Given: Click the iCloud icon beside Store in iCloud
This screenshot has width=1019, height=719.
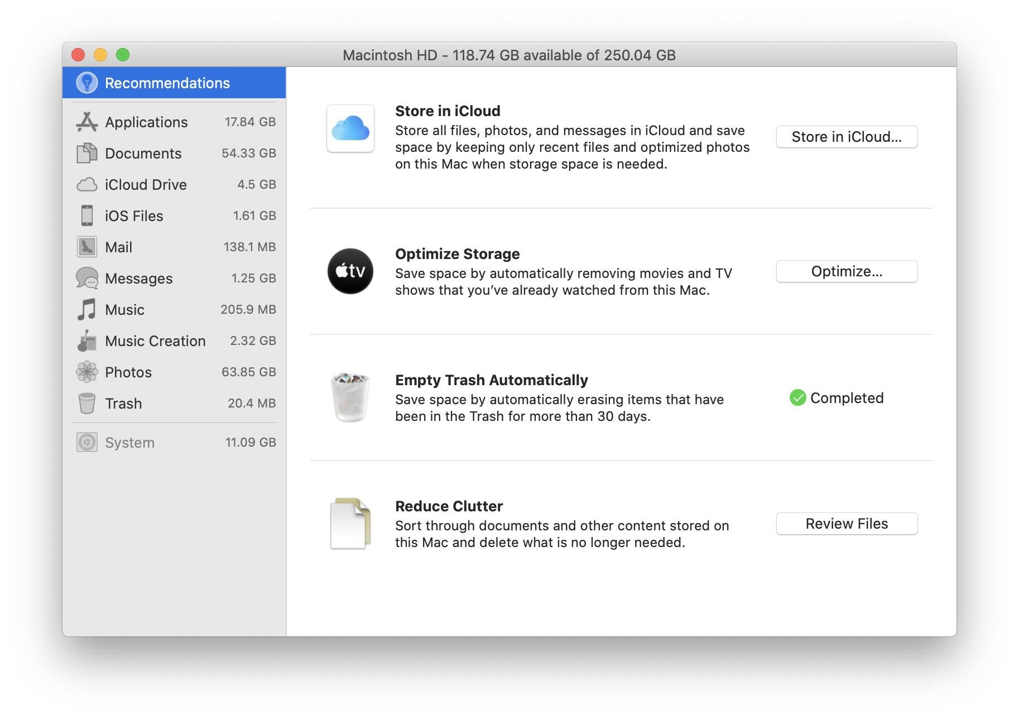Looking at the screenshot, I should coord(350,128).
